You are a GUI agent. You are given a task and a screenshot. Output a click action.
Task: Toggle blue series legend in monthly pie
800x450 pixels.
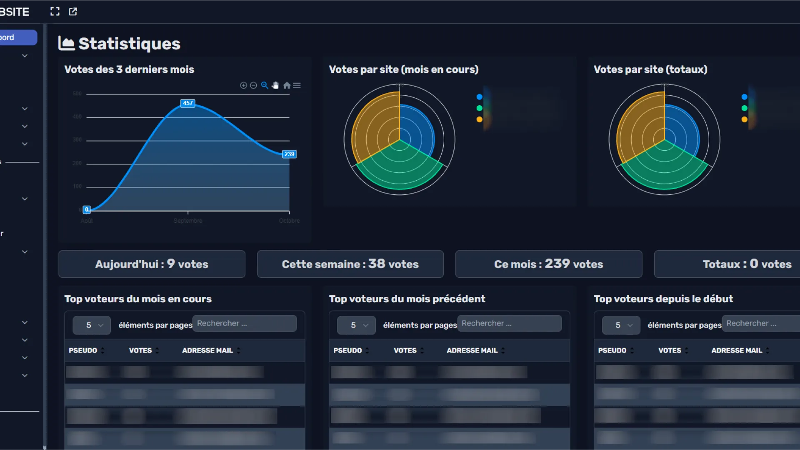coord(480,97)
